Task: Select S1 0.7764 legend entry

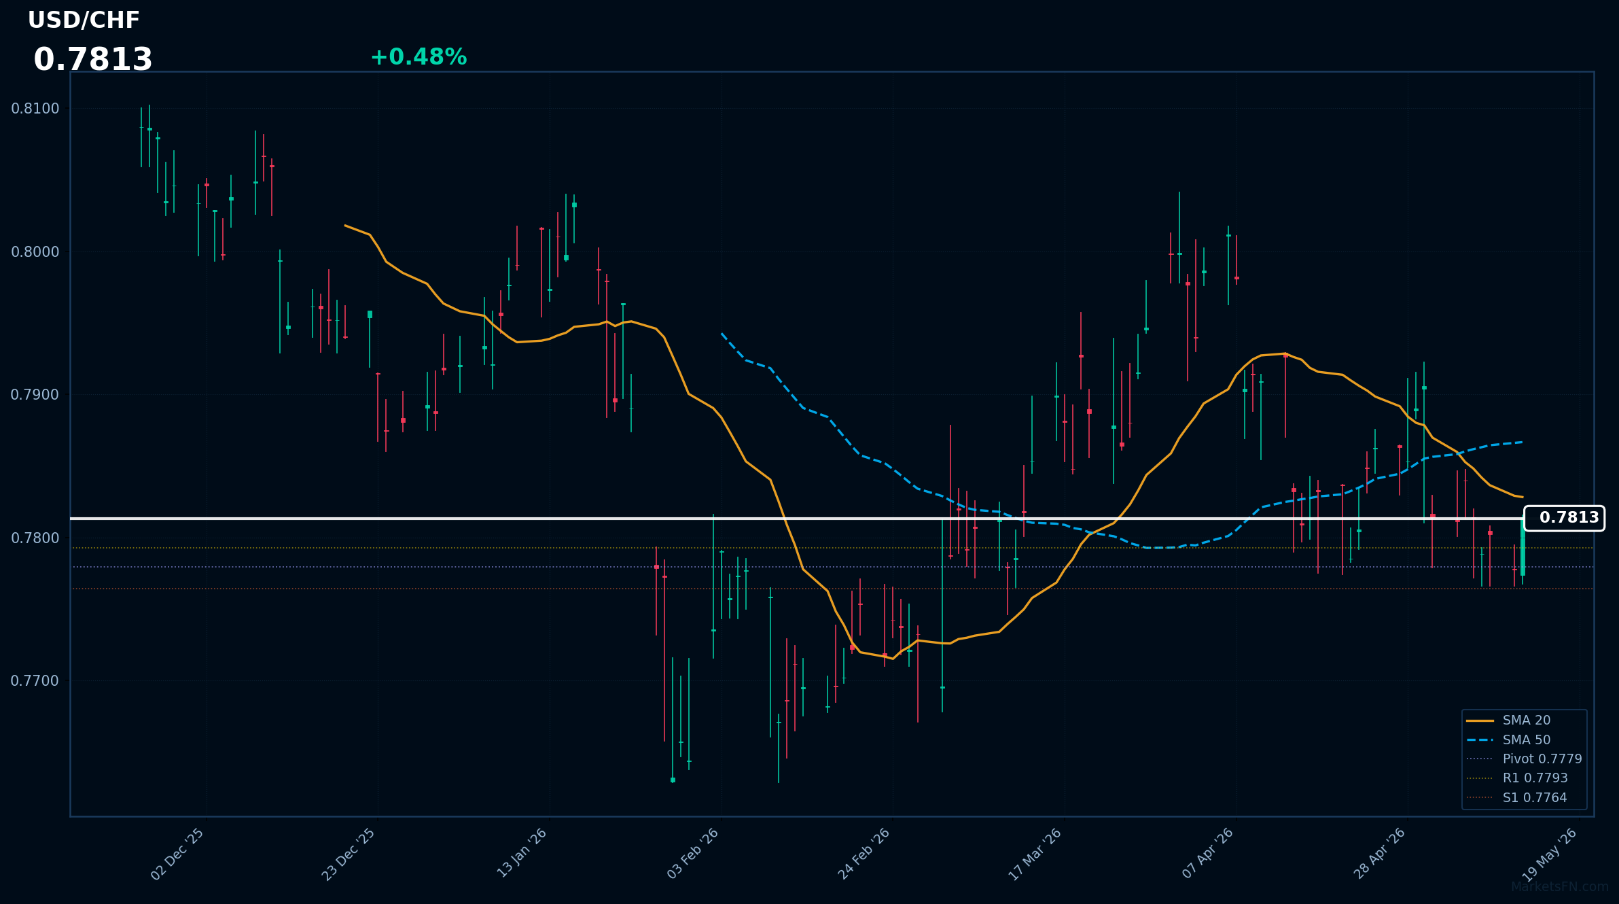Action: 1516,798
